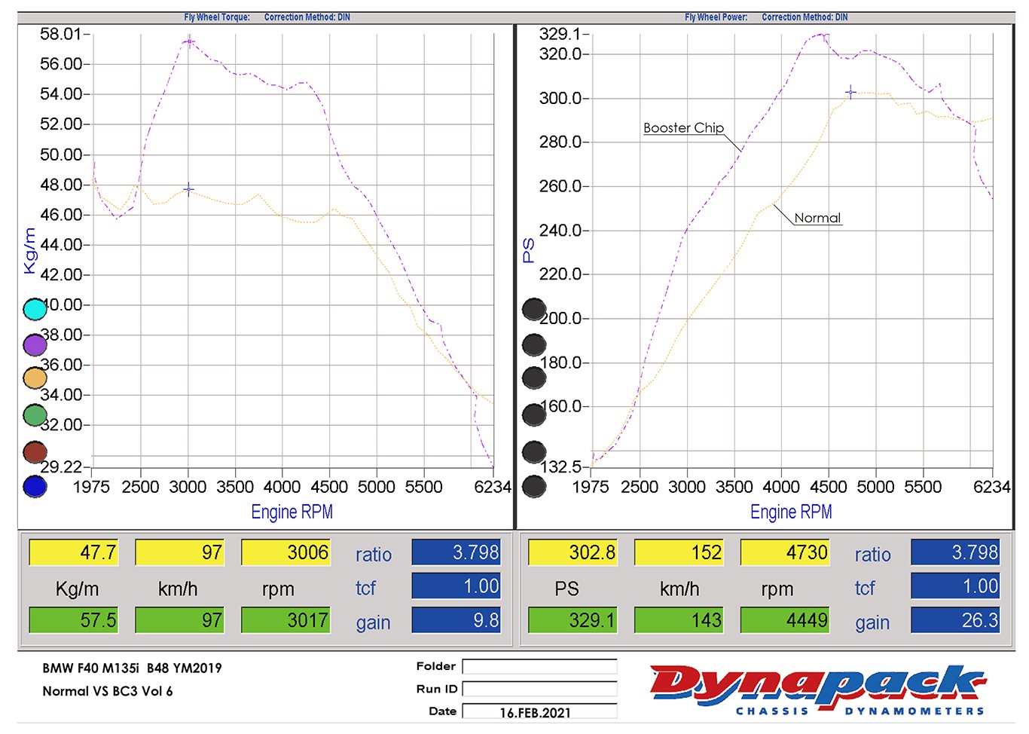Click the Dynapack logo
This screenshot has width=1029, height=734.
(x=819, y=690)
